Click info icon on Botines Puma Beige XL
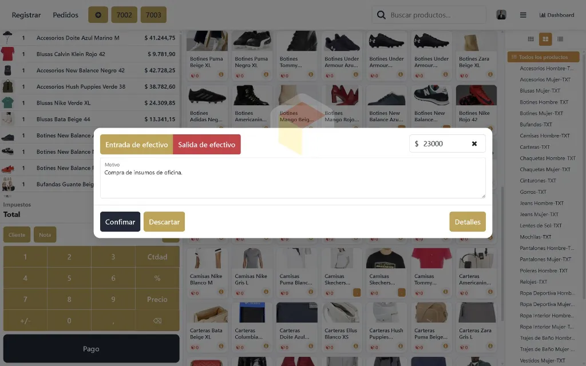The width and height of the screenshot is (586, 366). (221, 74)
